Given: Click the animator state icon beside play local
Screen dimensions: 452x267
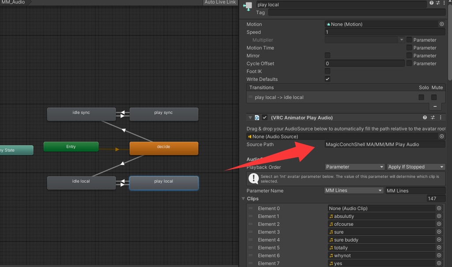Looking at the screenshot, I should point(248,6).
